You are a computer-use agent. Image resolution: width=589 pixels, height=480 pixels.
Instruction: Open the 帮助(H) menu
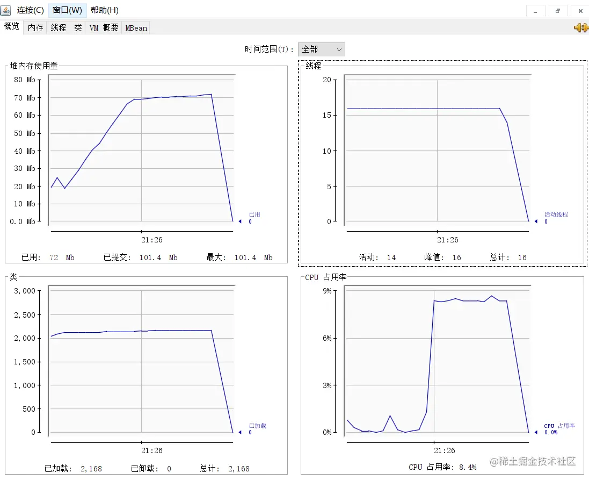[x=104, y=10]
